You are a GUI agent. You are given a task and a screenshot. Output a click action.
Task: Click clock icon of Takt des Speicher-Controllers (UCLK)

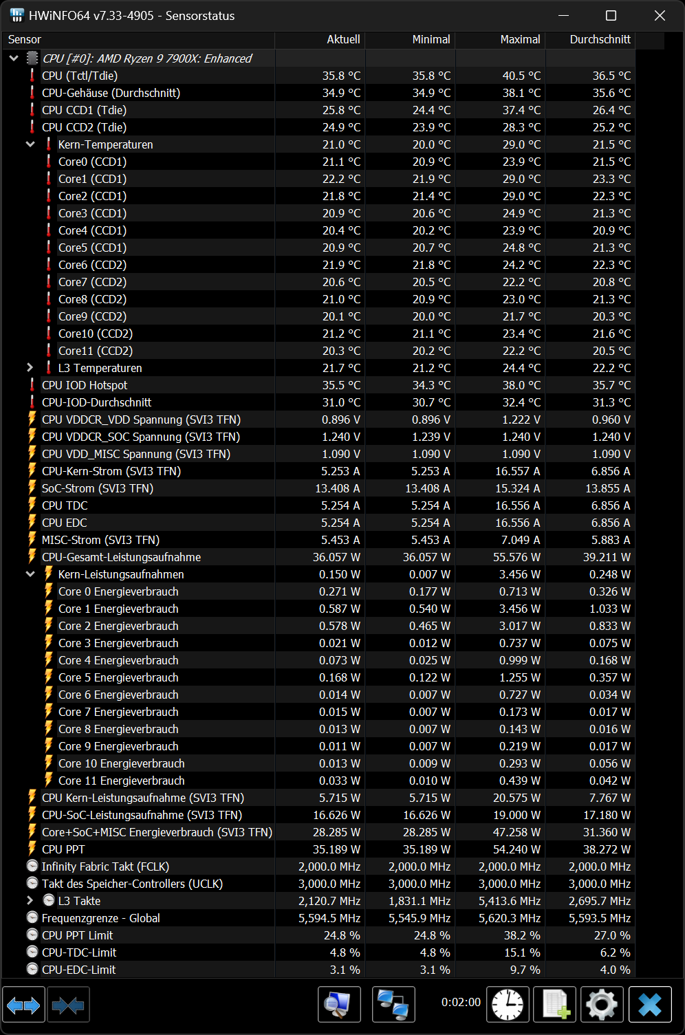click(32, 883)
